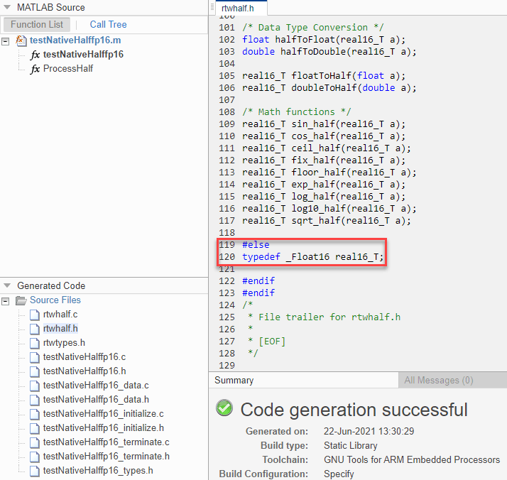Collapse the testNativeHalffp16.m tree node
507x480 pixels.
[x=6, y=41]
